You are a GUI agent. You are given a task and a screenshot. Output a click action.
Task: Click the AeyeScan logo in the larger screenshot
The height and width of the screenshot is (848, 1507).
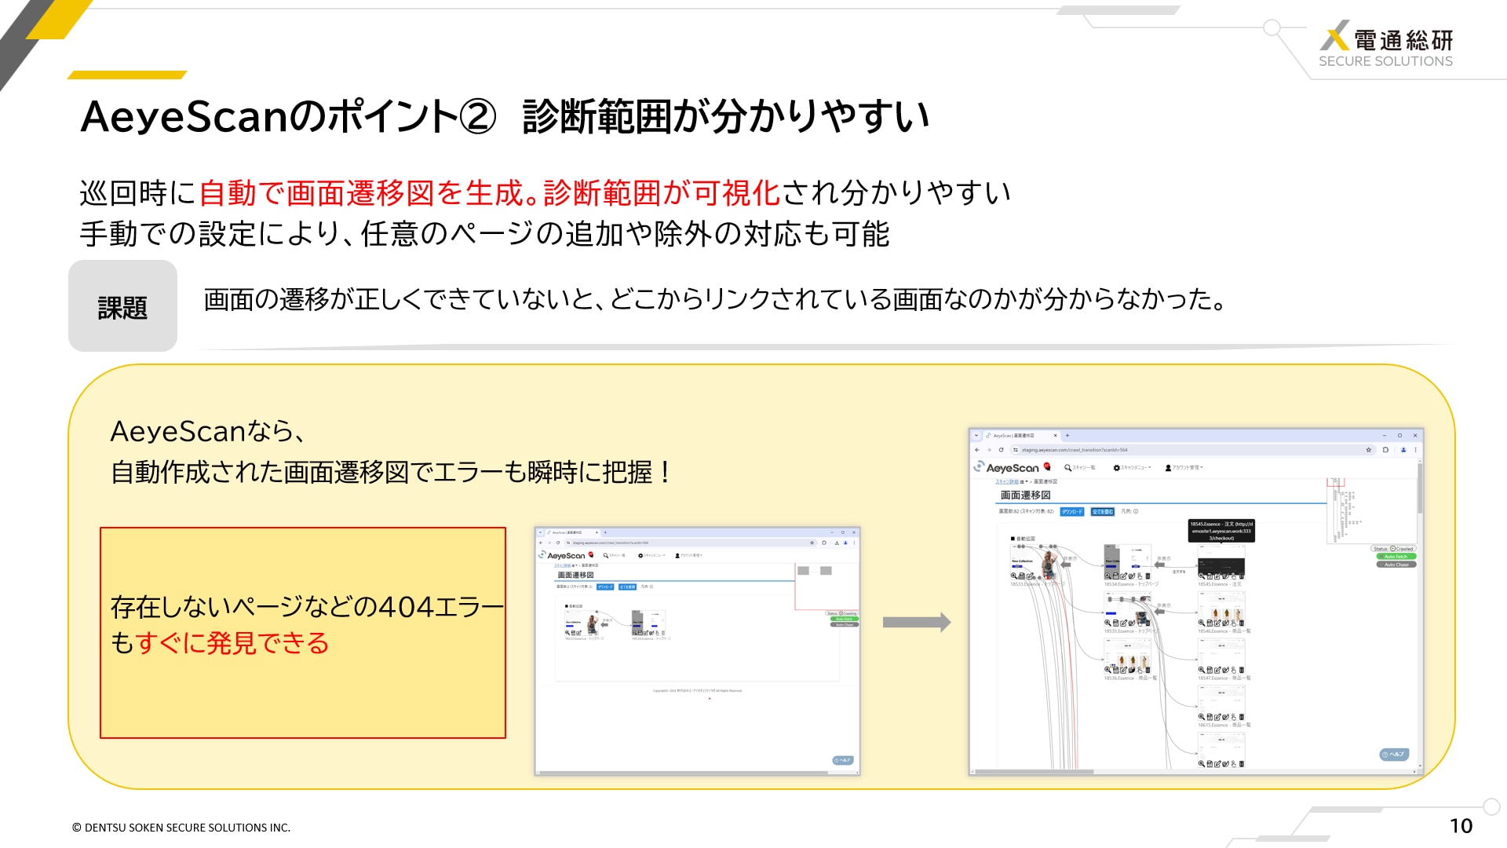point(1005,467)
